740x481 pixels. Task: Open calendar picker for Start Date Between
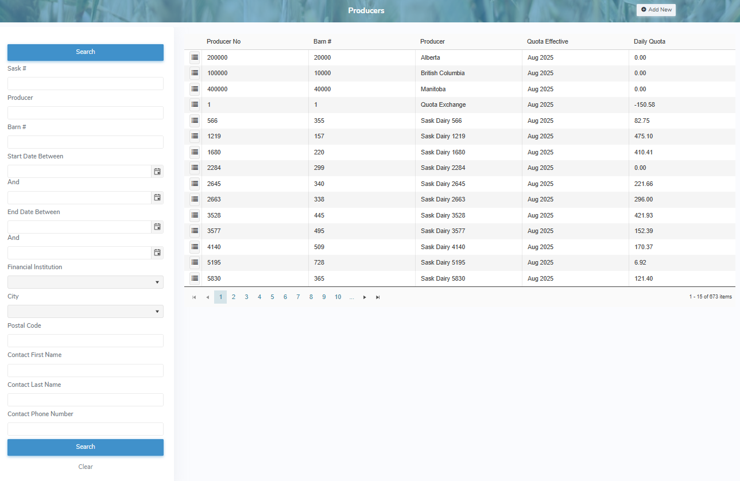pos(157,172)
